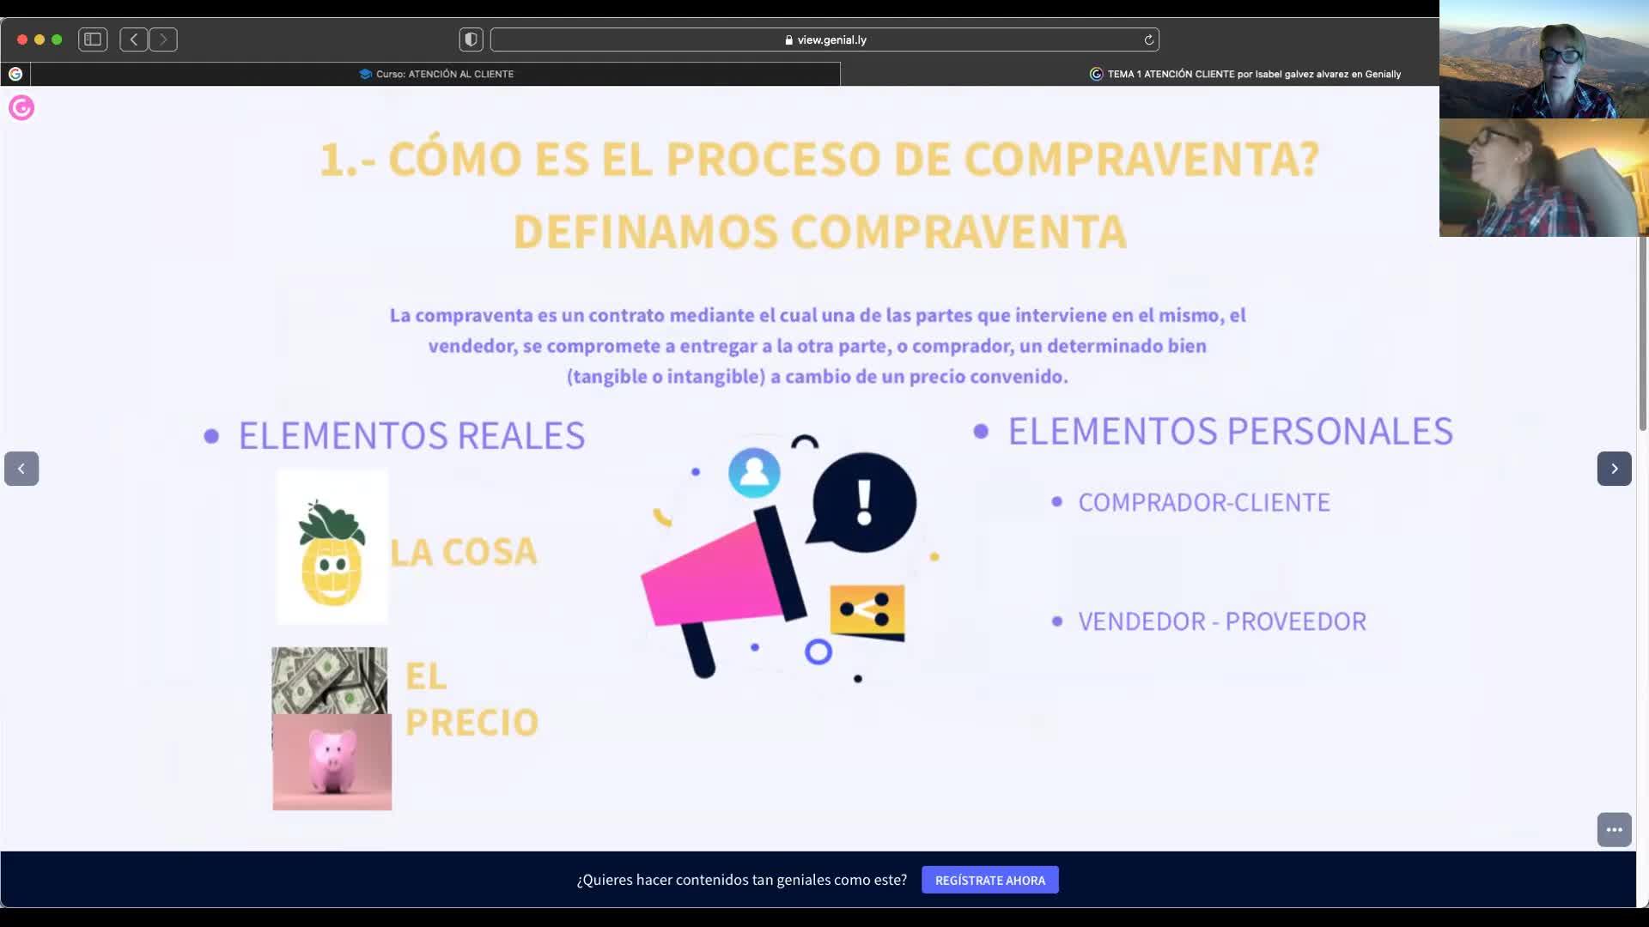Select the TEMA 1 ATENCIÓN CLIENTE tab

click(x=1245, y=74)
